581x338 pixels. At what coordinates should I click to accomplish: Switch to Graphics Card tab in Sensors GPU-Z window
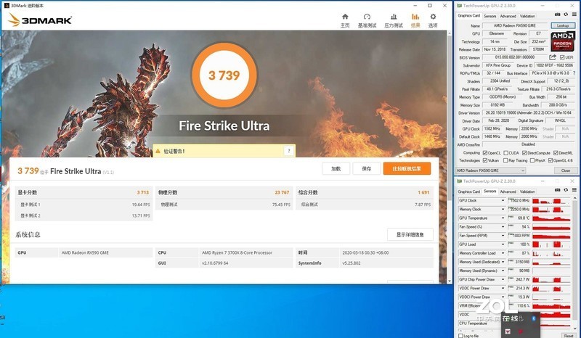[x=468, y=191]
